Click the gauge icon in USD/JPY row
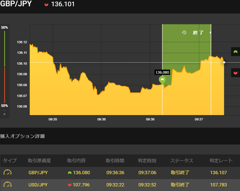This screenshot has width=240, height=191. (x=7, y=184)
